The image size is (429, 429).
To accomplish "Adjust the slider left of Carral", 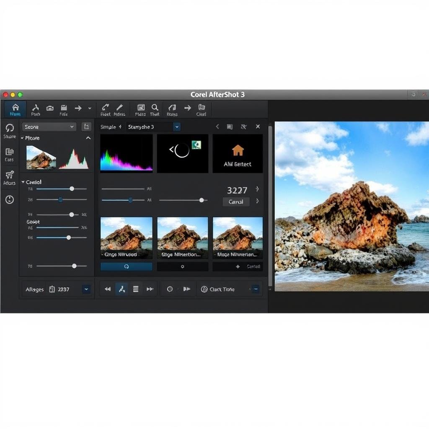I will click(x=202, y=200).
